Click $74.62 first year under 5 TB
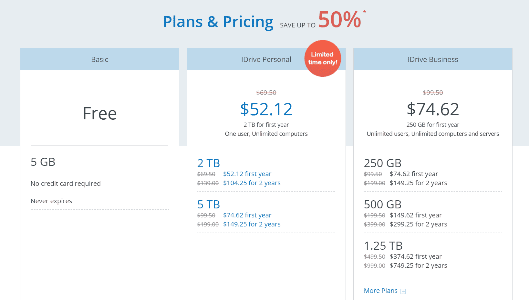The height and width of the screenshot is (300, 529). coord(247,215)
